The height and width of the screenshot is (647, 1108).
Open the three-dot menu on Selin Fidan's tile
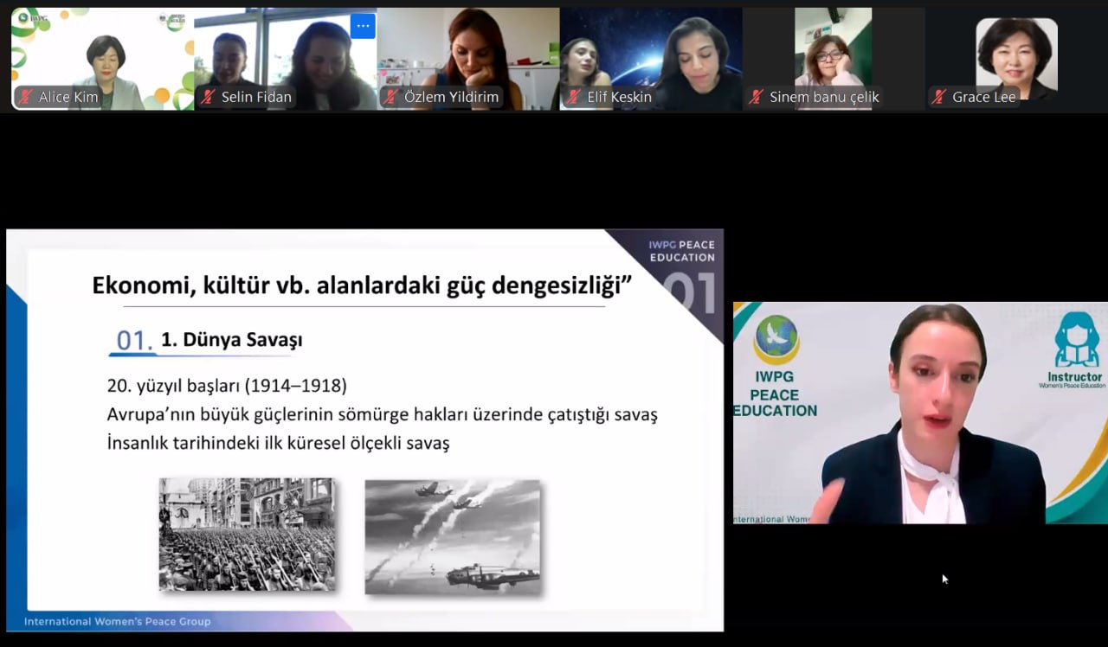click(363, 26)
